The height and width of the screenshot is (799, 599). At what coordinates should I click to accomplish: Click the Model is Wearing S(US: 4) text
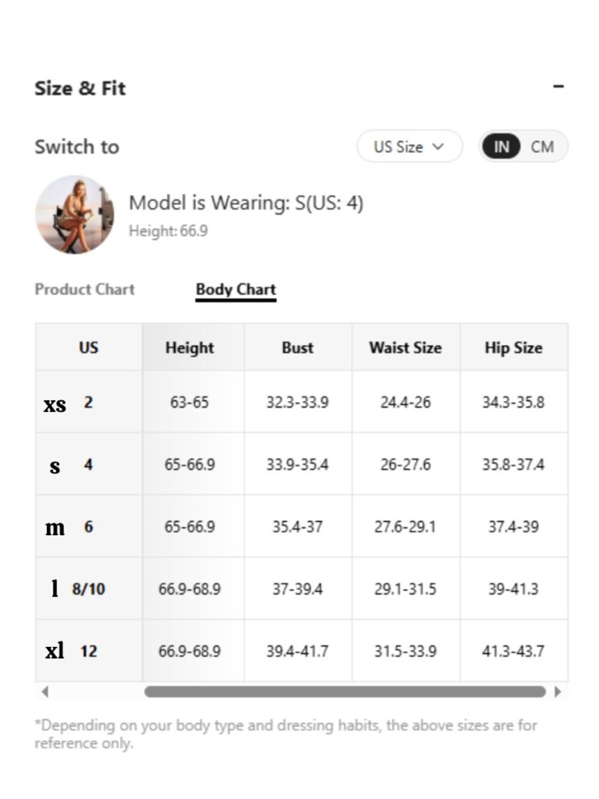click(246, 203)
